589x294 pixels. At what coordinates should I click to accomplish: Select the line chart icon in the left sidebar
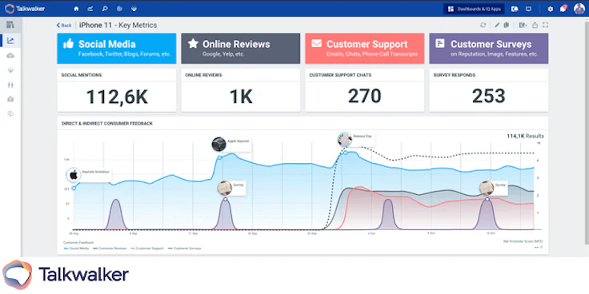tap(10, 41)
